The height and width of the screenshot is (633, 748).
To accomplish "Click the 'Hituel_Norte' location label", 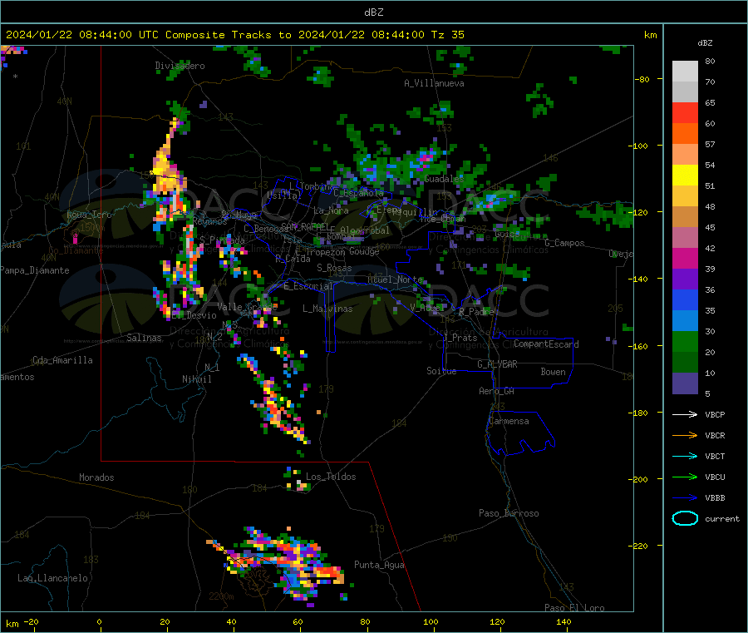I will click(395, 279).
